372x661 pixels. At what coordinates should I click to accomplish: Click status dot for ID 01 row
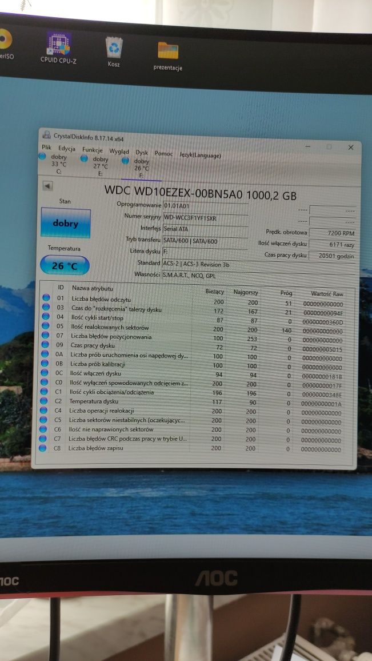[46, 297]
